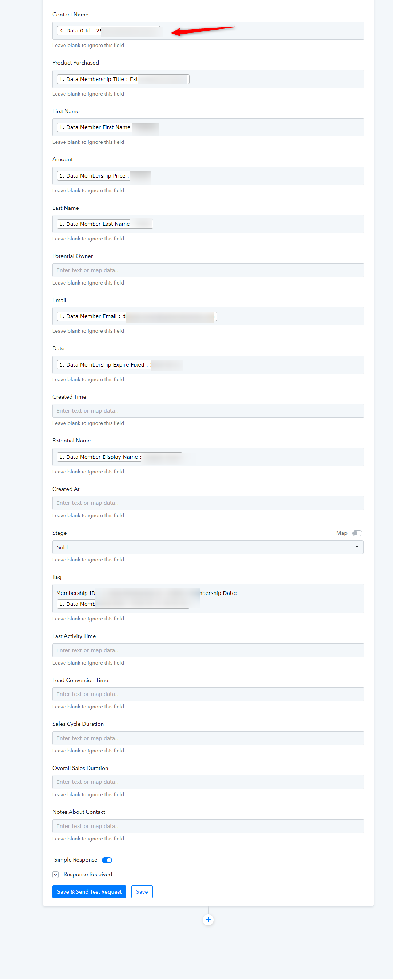
Task: Open the Stage dropdown showing Sold
Action: (208, 547)
